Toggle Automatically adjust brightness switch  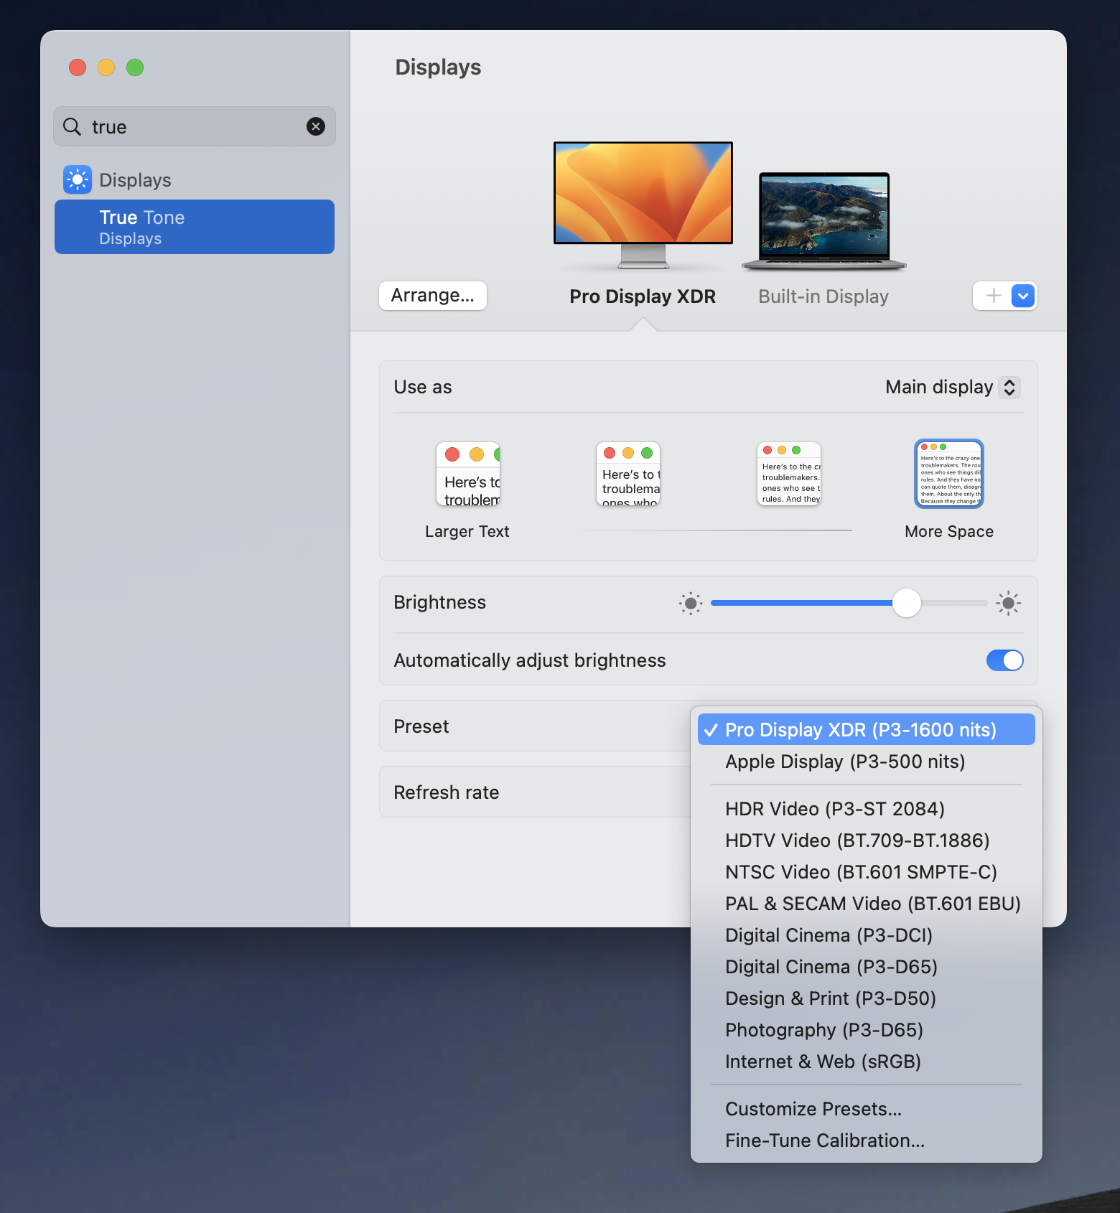1005,660
